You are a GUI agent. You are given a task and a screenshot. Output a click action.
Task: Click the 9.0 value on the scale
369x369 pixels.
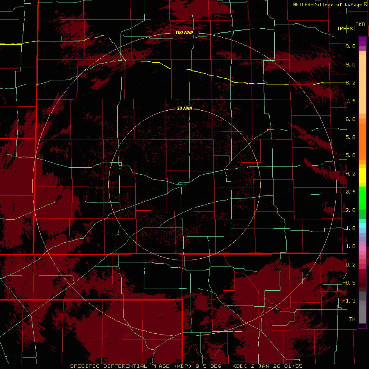(x=351, y=64)
